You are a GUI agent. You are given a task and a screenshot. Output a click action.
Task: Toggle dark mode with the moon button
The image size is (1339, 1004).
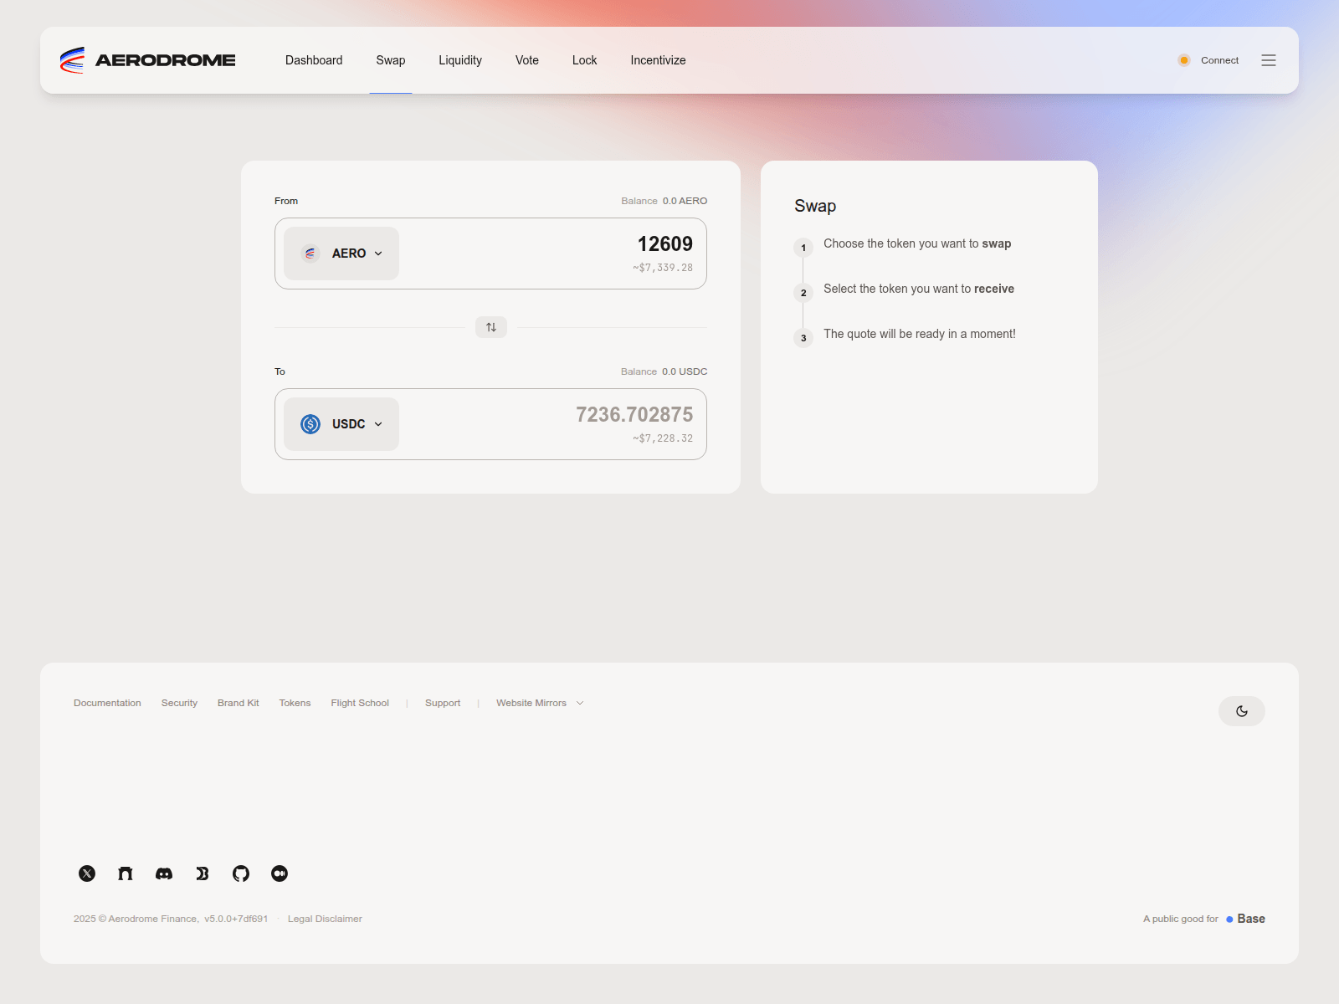pyautogui.click(x=1241, y=711)
